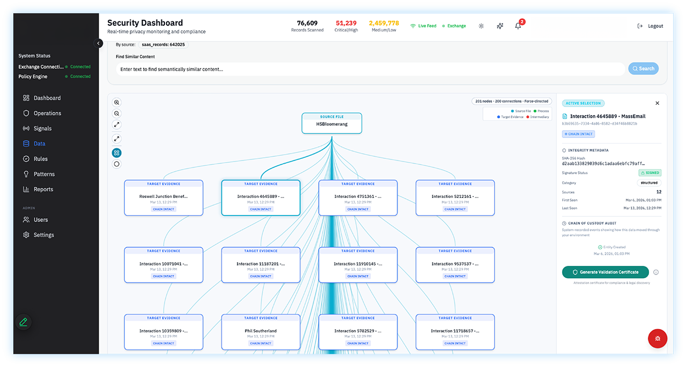Click the info icon beside Generate Validation Certificate
Screen dimensions: 686x367
pyautogui.click(x=656, y=272)
